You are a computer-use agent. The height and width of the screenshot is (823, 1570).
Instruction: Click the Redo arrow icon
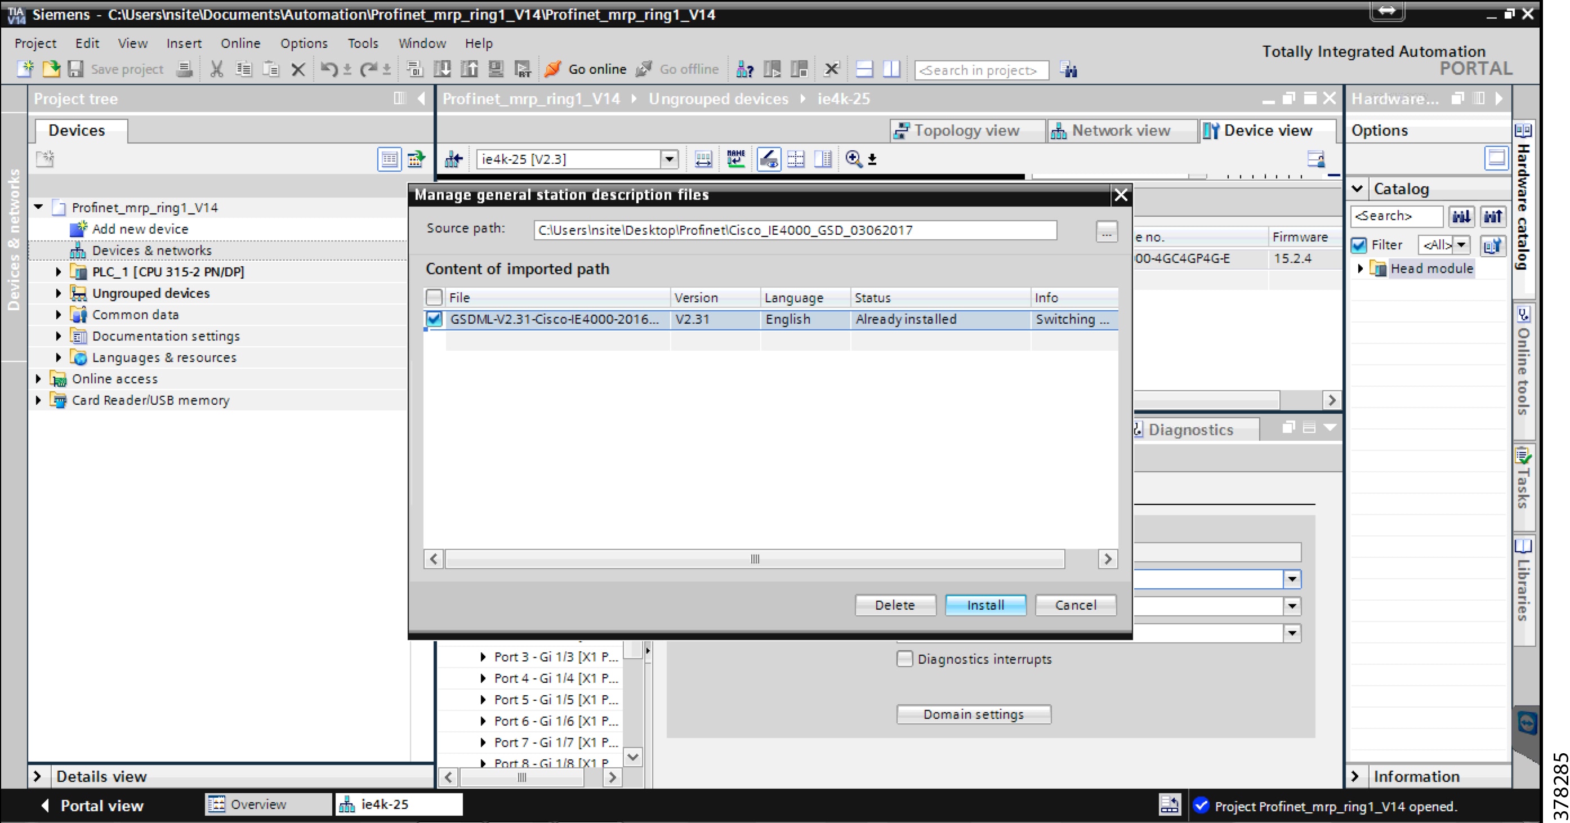click(368, 69)
